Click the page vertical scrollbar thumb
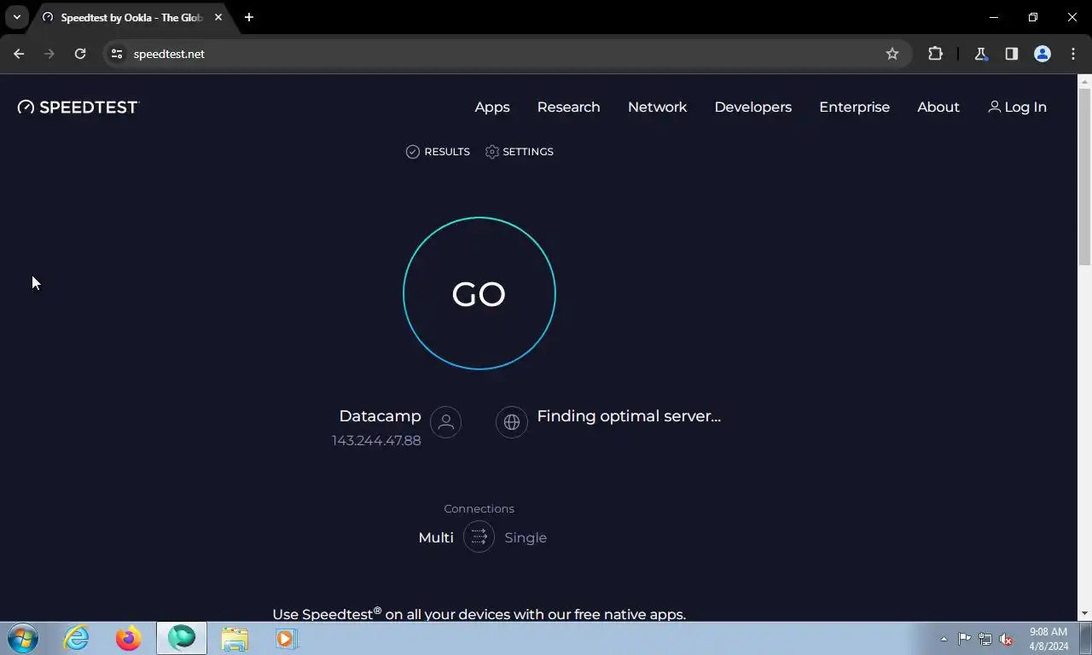 (x=1084, y=177)
